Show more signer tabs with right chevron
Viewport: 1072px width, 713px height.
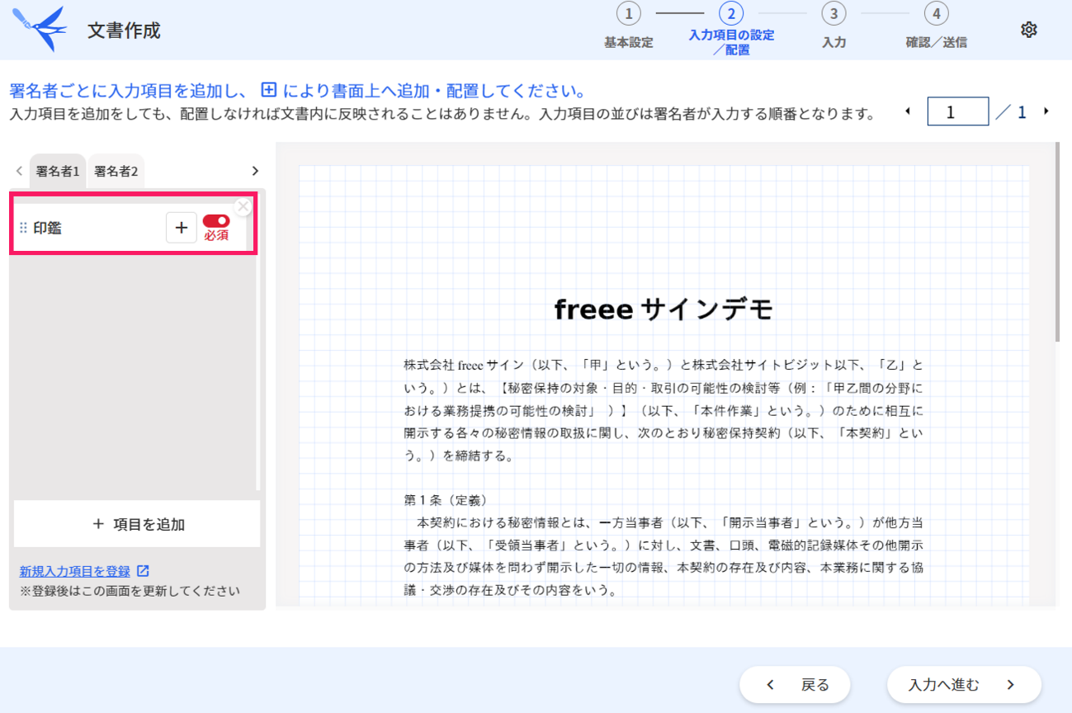255,171
